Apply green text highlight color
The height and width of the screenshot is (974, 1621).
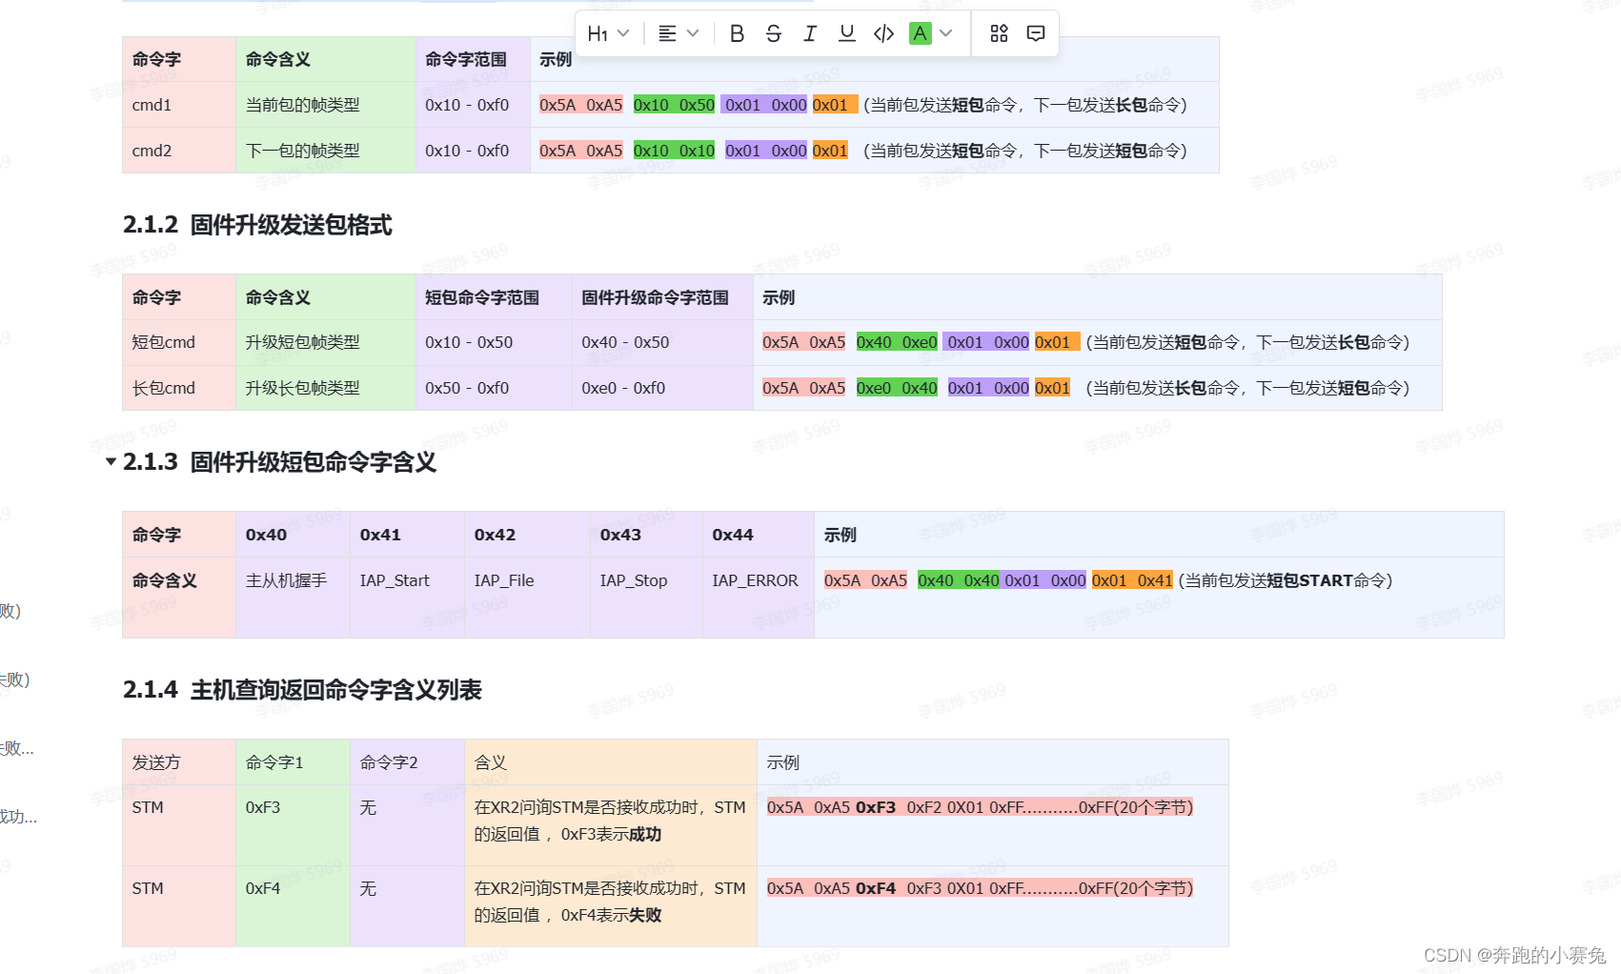920,33
